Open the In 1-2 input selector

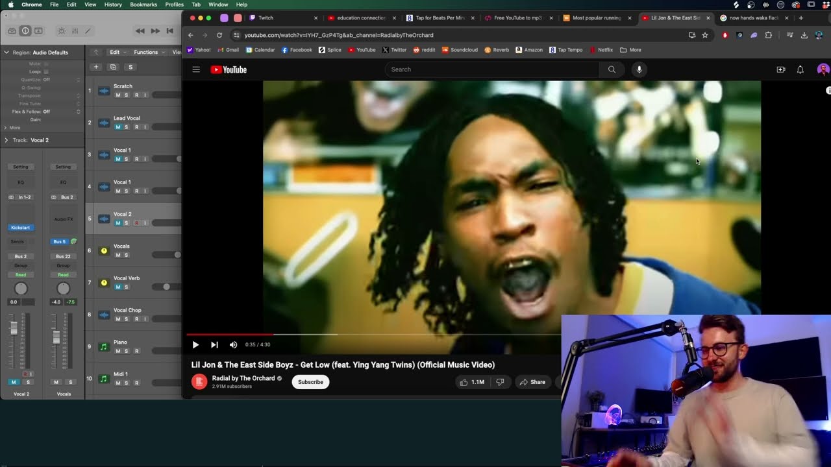click(x=25, y=197)
